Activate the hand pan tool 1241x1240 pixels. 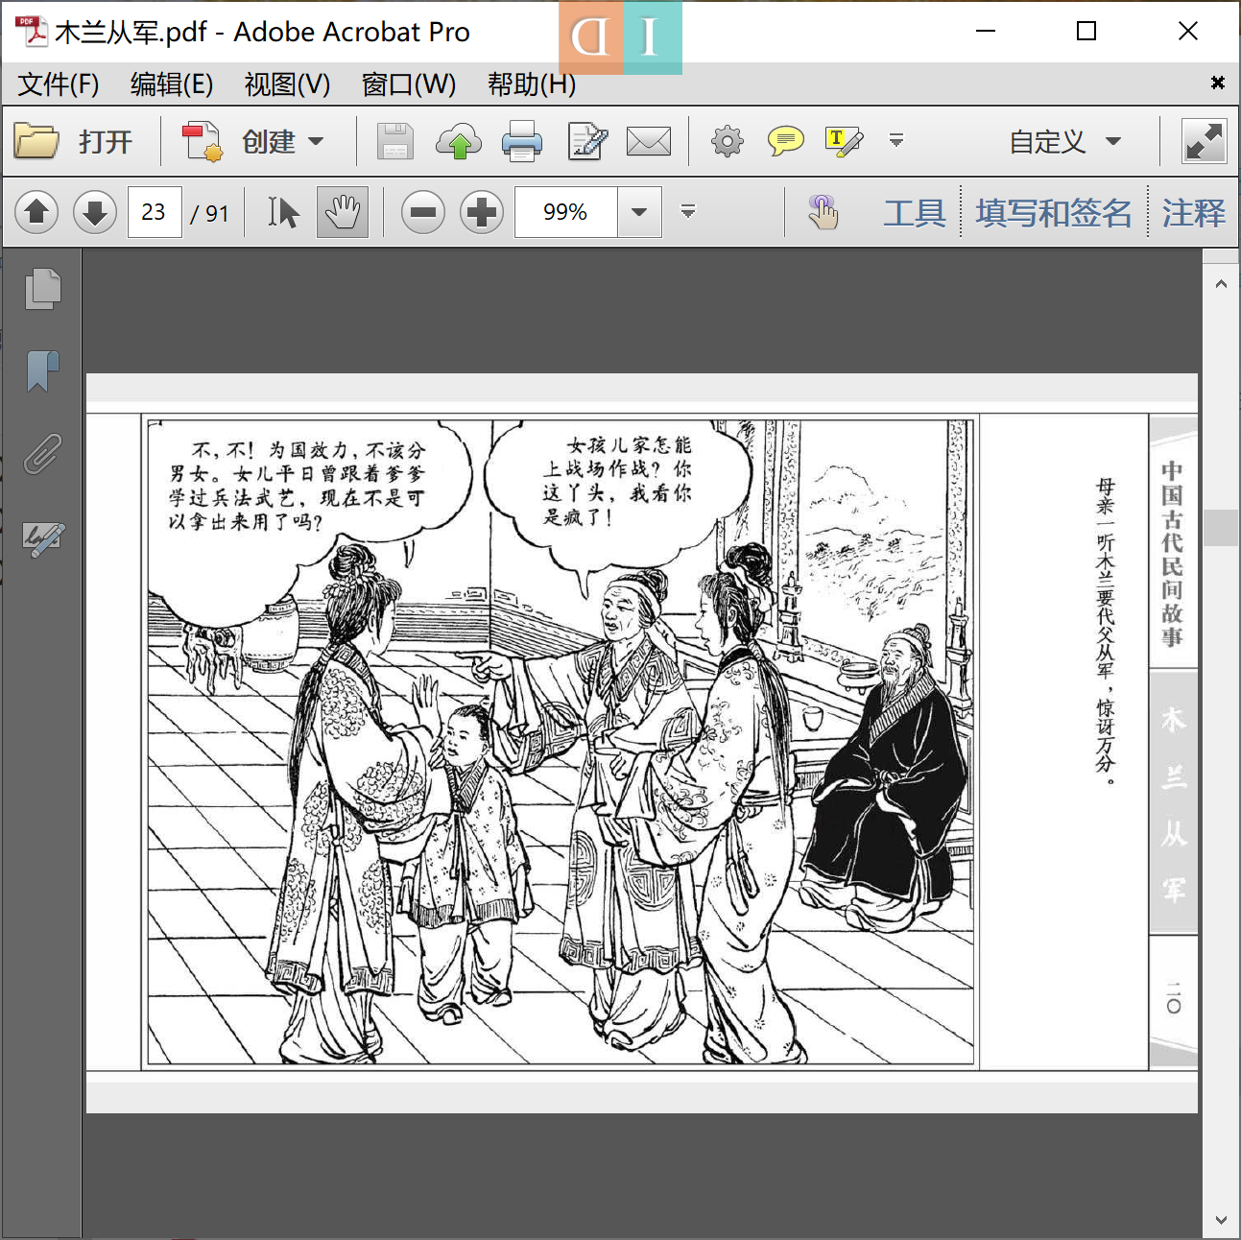[x=343, y=212]
